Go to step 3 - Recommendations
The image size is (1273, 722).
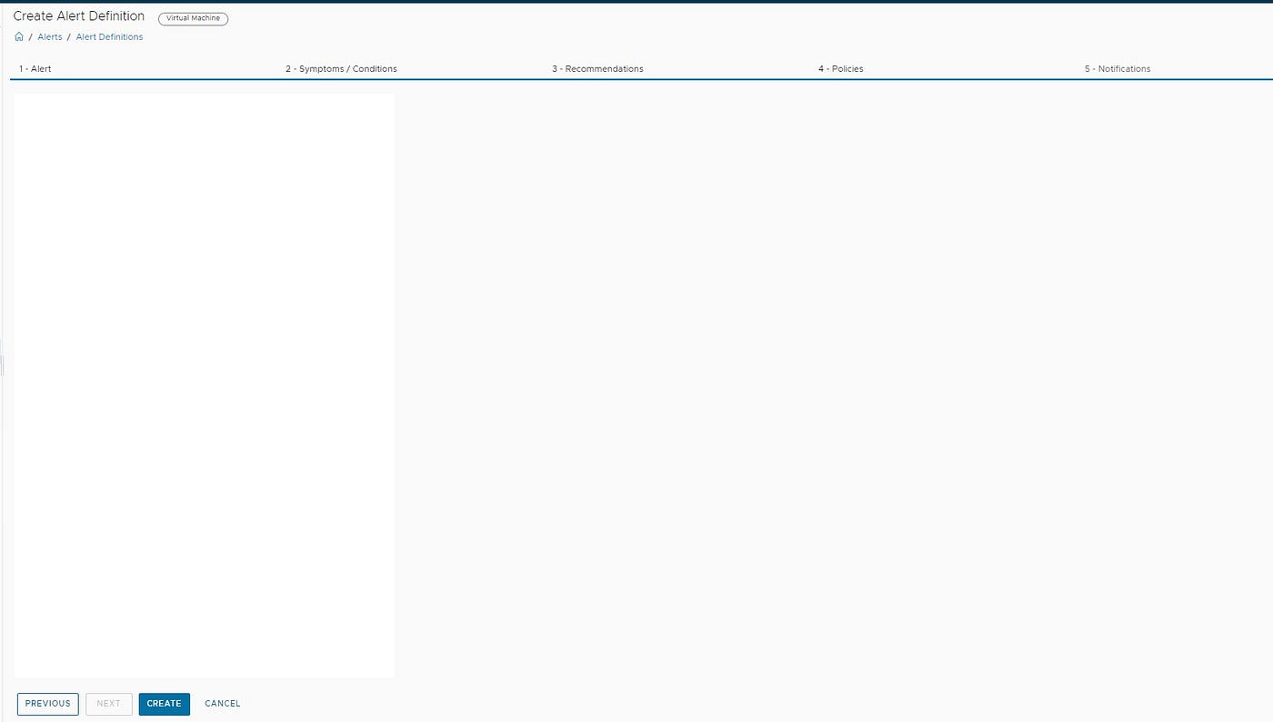click(x=597, y=69)
